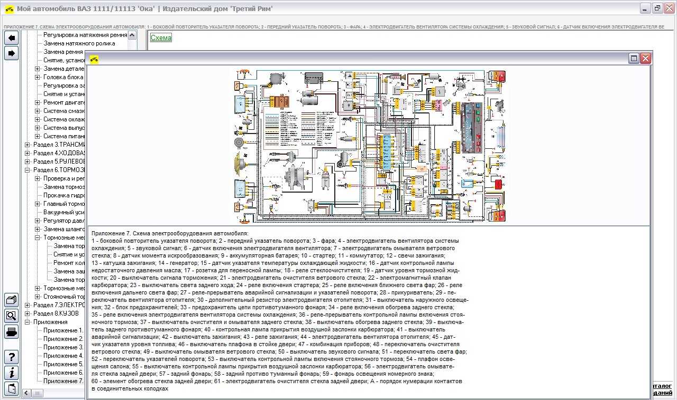Expand 'Раздел 8.КУЗОВ' section
This screenshot has width=677, height=400.
coord(28,313)
